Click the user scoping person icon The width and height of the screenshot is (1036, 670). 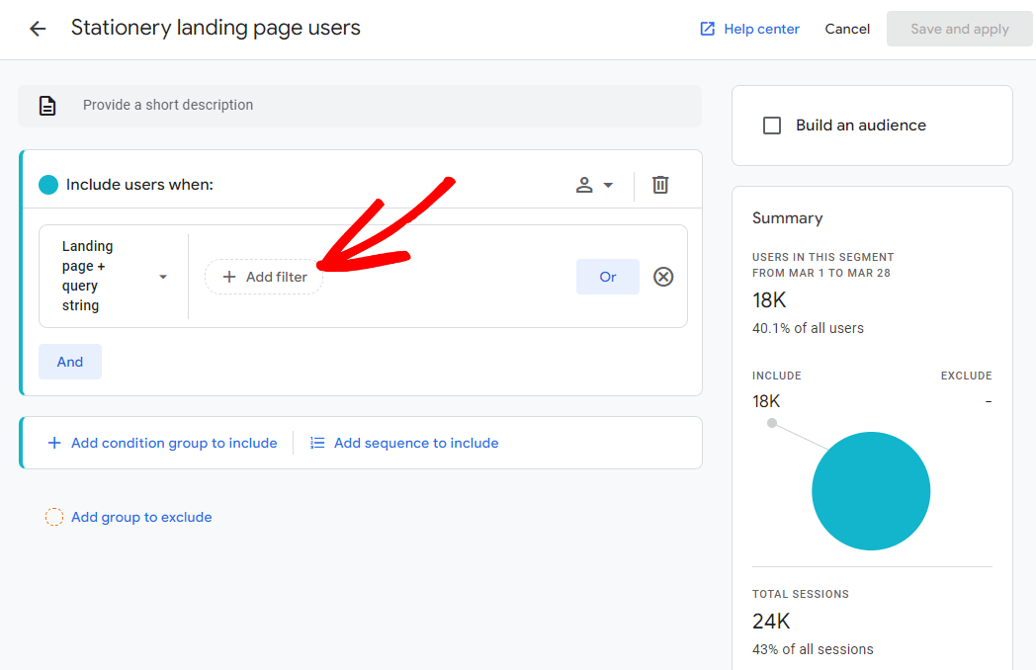point(586,185)
